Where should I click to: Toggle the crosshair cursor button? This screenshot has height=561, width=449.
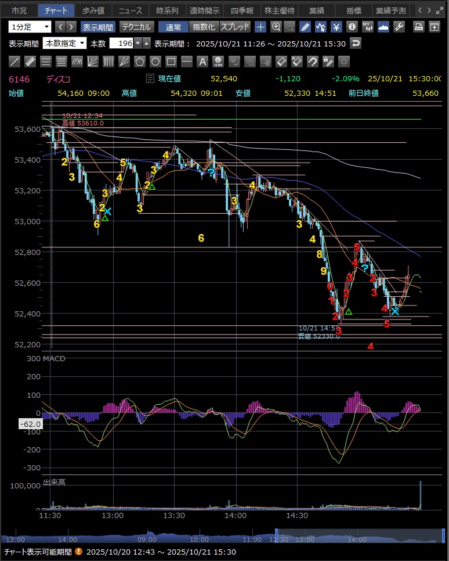261,27
